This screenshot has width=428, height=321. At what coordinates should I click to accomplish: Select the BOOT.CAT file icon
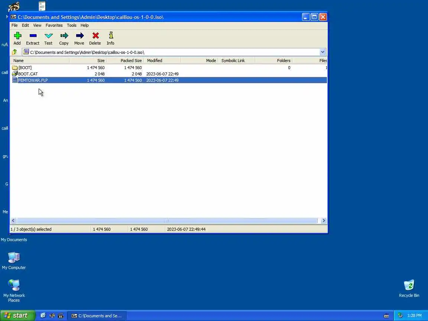(15, 74)
